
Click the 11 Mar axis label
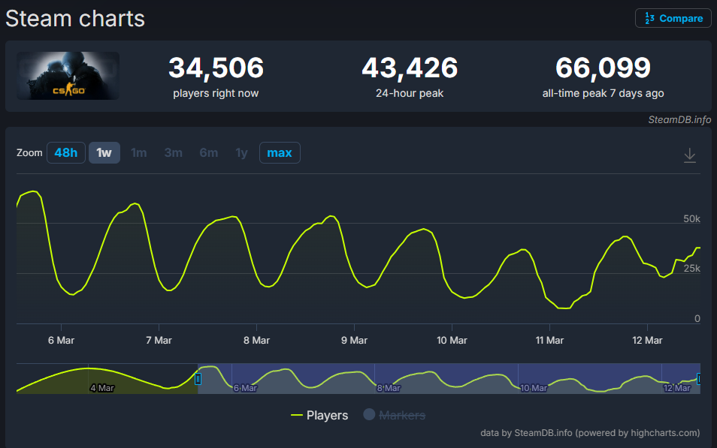click(x=549, y=340)
